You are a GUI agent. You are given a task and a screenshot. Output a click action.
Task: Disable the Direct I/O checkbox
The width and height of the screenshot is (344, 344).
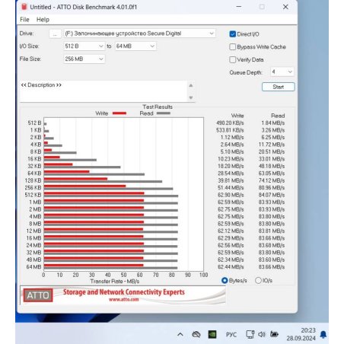click(232, 34)
